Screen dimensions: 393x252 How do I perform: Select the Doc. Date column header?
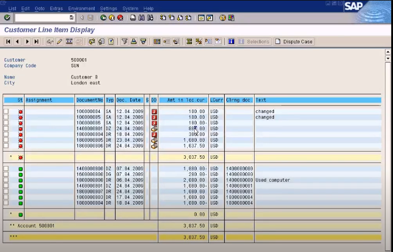tap(130, 100)
